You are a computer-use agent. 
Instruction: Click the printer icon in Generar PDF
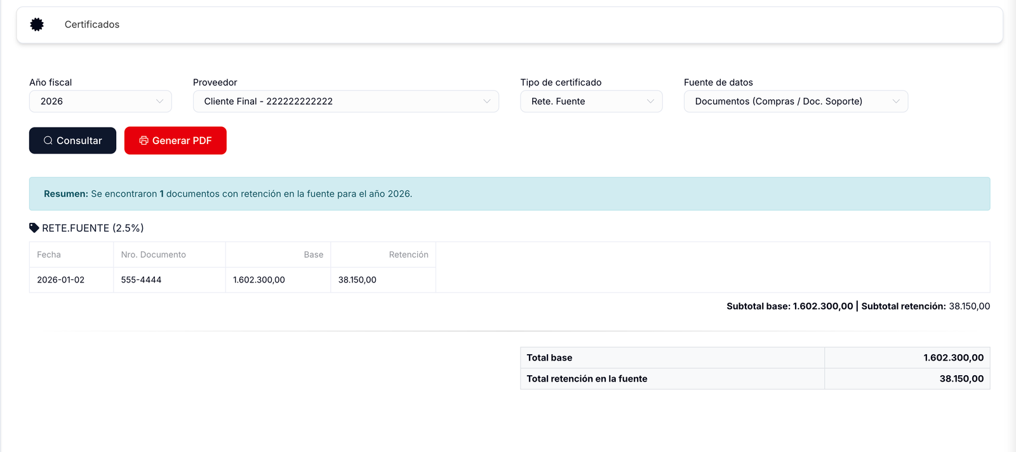click(144, 140)
